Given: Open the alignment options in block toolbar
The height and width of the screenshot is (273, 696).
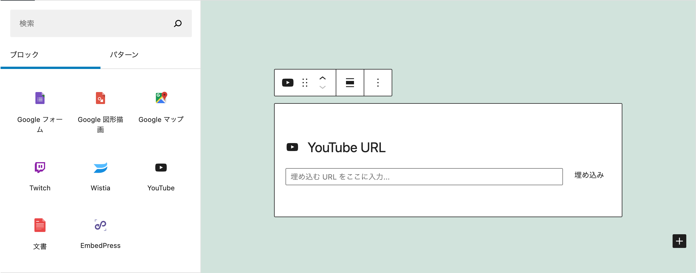Looking at the screenshot, I should pyautogui.click(x=350, y=83).
